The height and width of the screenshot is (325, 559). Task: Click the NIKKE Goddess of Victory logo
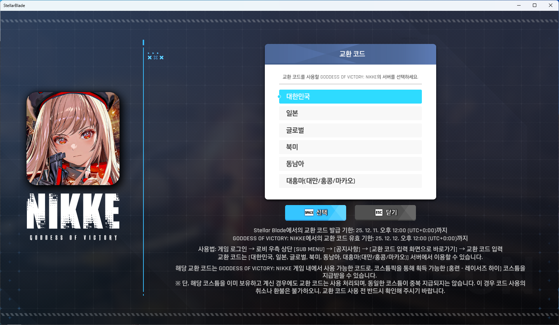[x=73, y=217]
